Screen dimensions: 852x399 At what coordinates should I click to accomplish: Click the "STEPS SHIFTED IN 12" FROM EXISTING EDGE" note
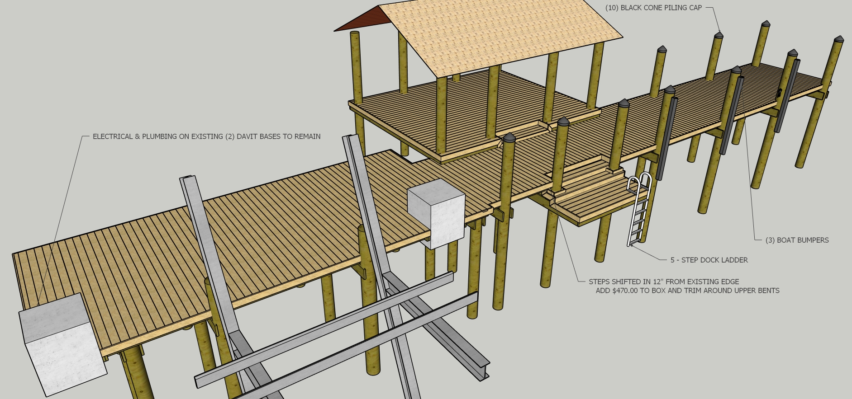point(663,282)
